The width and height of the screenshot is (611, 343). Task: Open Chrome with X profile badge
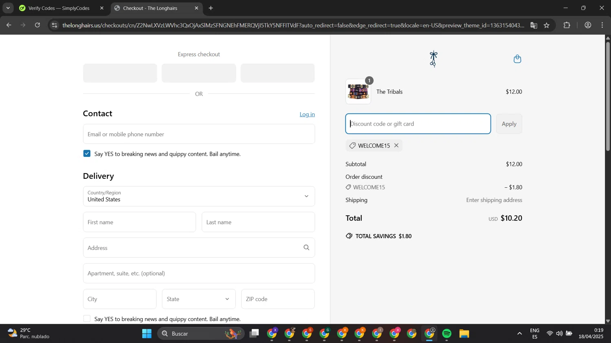click(273, 334)
